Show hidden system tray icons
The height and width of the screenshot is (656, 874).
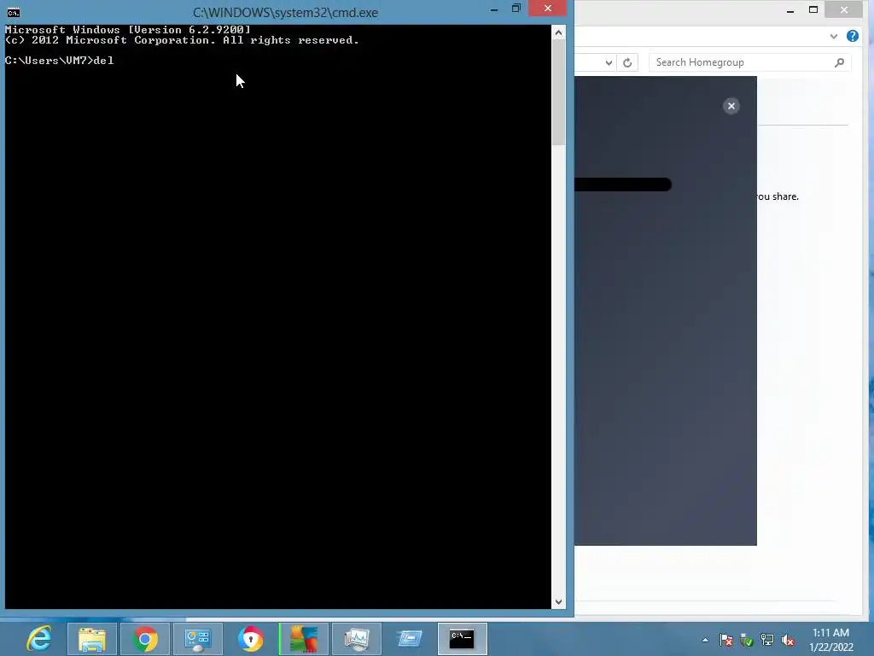point(705,640)
